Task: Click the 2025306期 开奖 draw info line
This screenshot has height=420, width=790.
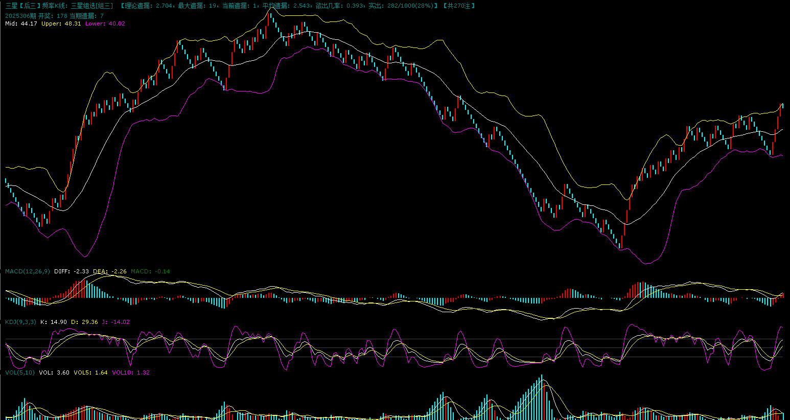Action: (54, 16)
